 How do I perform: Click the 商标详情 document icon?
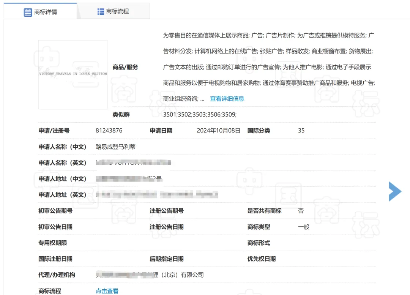(28, 12)
